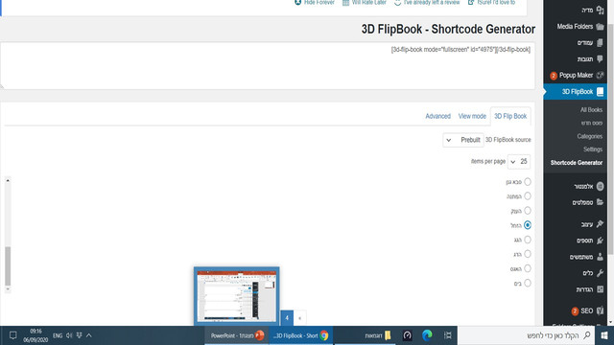
Task: Open Task View on the taskbar
Action: [448, 335]
